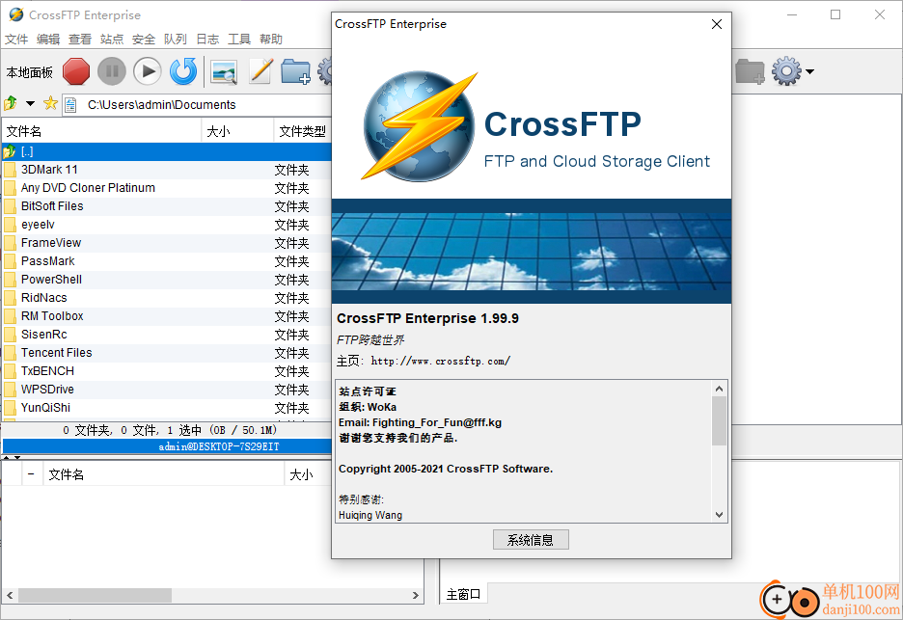Open the 安全 menu
903x620 pixels.
[x=144, y=40]
